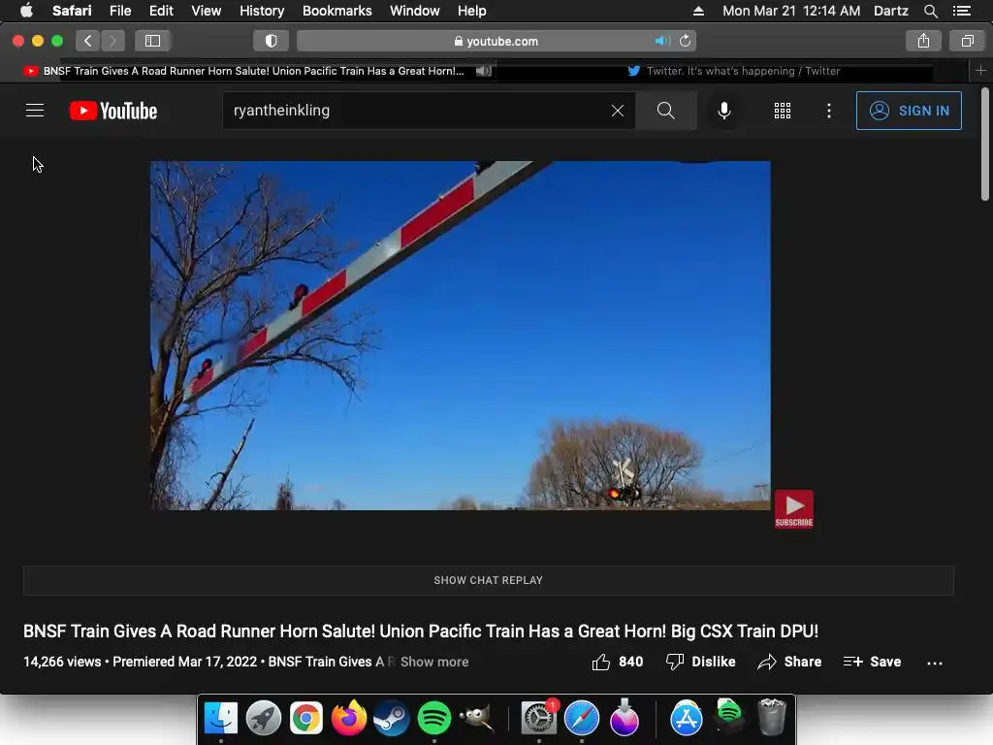The image size is (993, 745).
Task: Open the View menu
Action: click(x=206, y=11)
